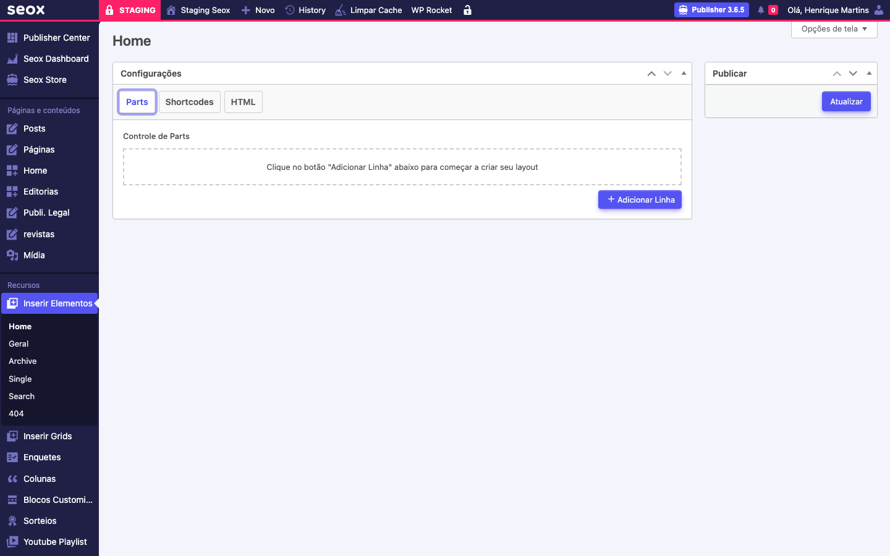Click the empty parts layout placeholder
Image resolution: width=890 pixels, height=556 pixels.
click(402, 167)
